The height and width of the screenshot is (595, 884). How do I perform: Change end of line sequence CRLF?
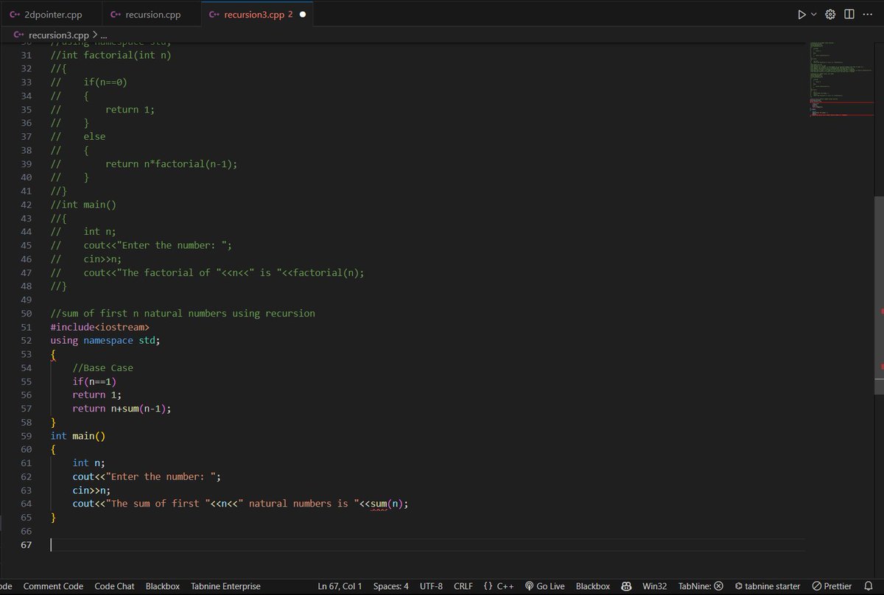pos(463,586)
